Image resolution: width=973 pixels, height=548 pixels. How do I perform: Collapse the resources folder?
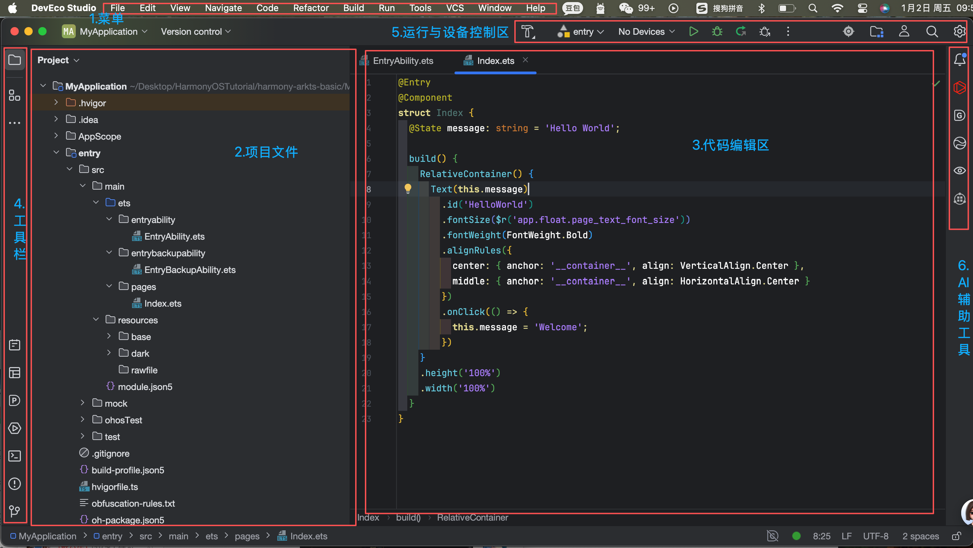[96, 319]
